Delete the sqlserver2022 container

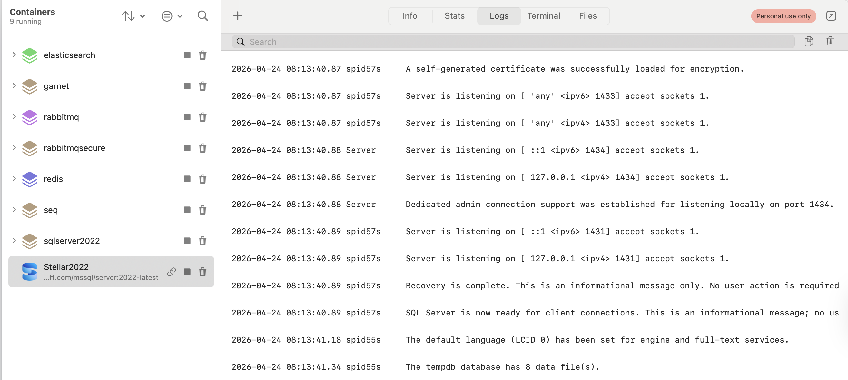(x=202, y=241)
